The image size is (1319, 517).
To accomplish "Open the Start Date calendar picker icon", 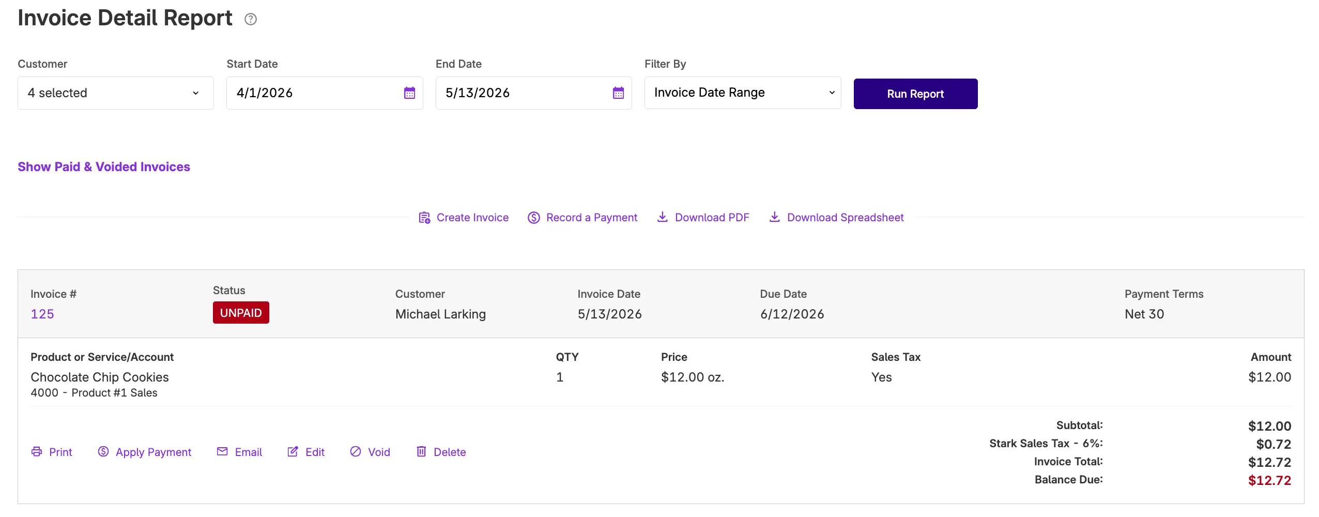I will pyautogui.click(x=409, y=93).
